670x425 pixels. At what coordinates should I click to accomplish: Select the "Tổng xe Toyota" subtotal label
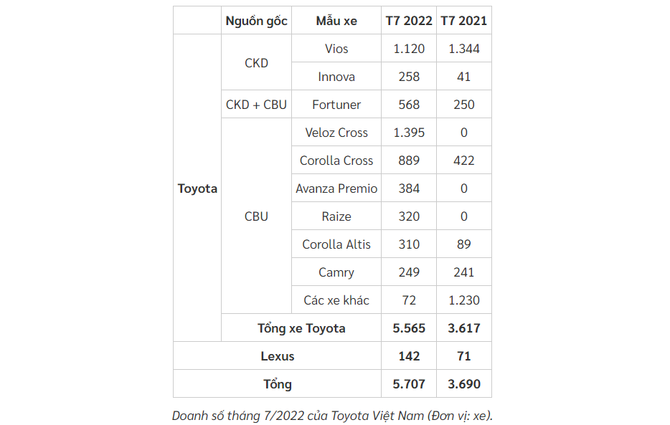(x=301, y=328)
